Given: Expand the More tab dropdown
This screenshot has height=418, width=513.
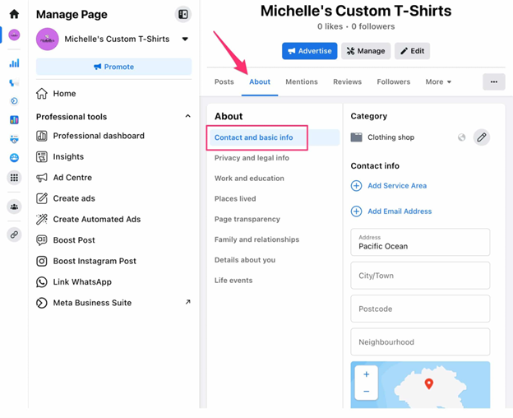Looking at the screenshot, I should point(438,81).
